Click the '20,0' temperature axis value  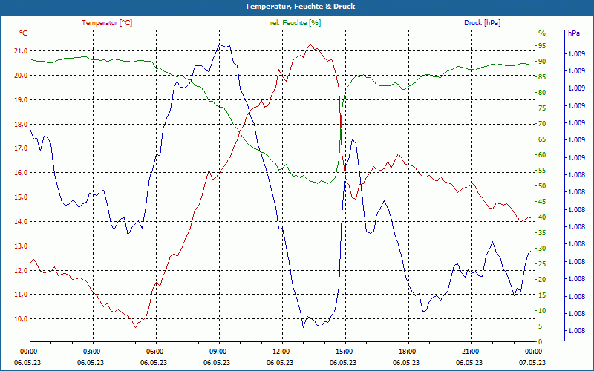tap(22, 76)
